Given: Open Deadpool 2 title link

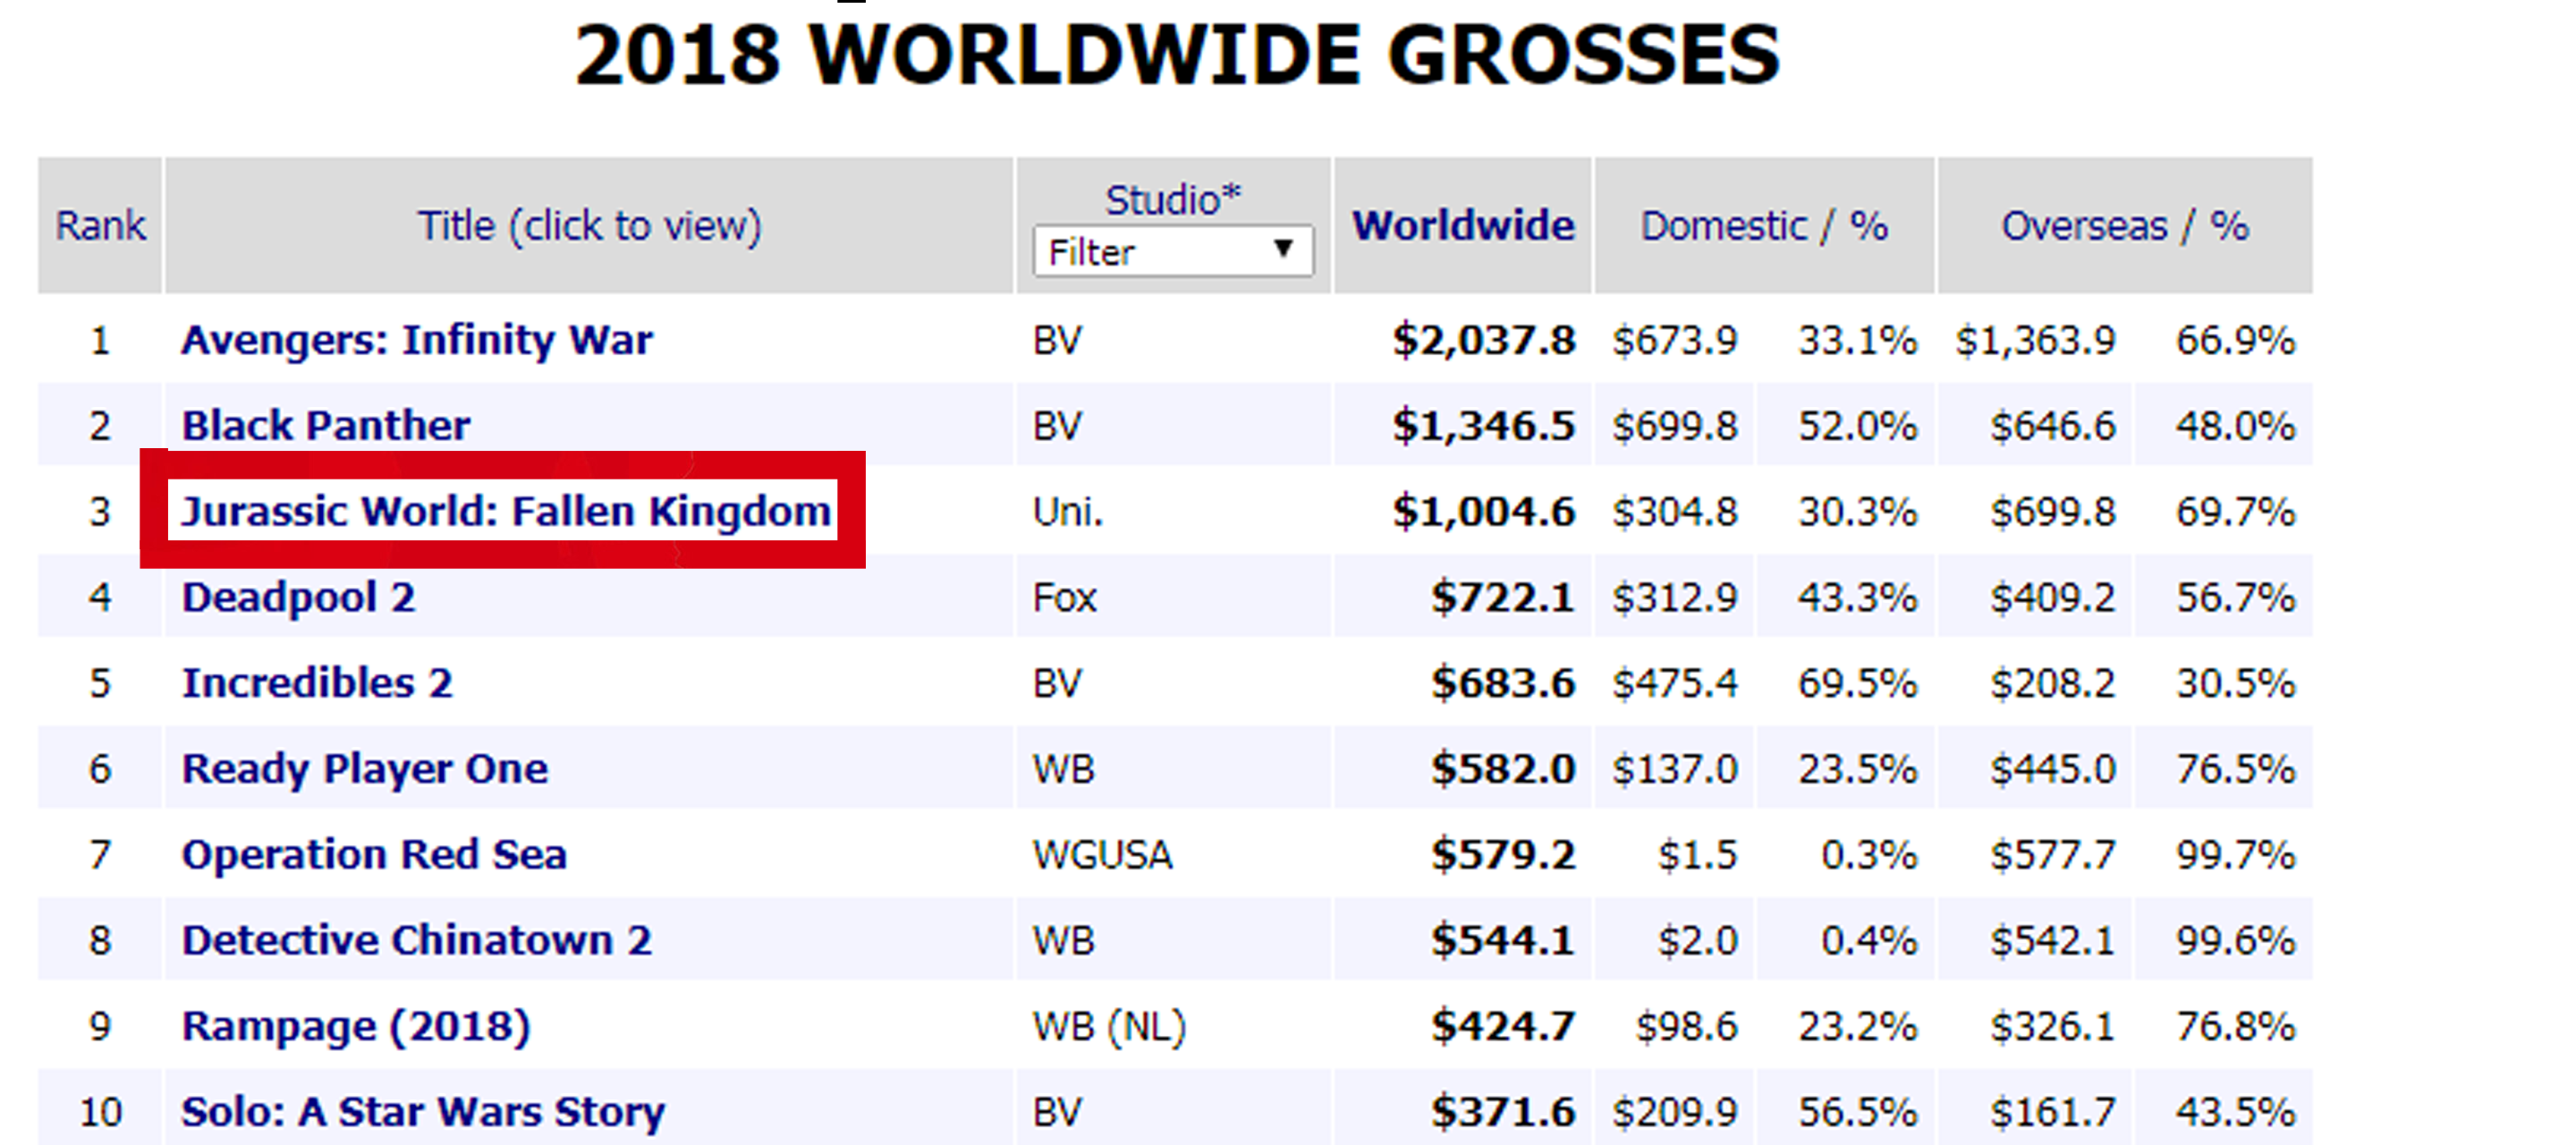Looking at the screenshot, I should [x=298, y=598].
